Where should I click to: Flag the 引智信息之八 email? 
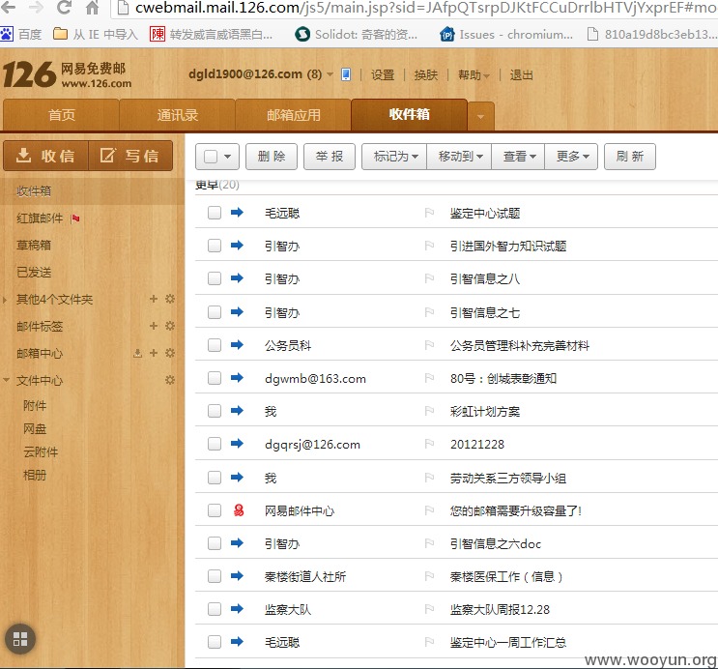429,278
